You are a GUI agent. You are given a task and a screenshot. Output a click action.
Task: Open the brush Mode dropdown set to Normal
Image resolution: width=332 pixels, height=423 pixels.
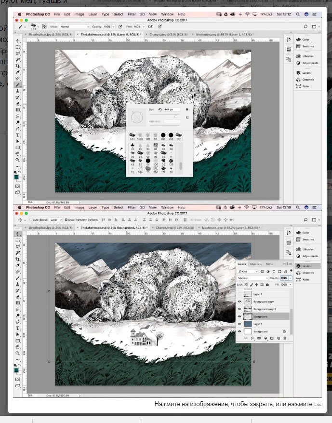click(x=74, y=27)
